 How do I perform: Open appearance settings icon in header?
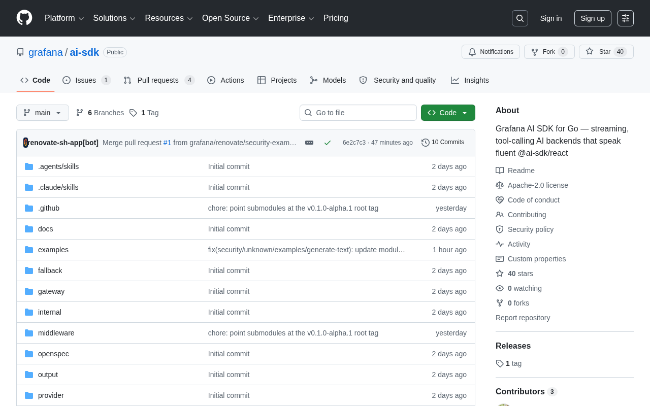point(626,18)
